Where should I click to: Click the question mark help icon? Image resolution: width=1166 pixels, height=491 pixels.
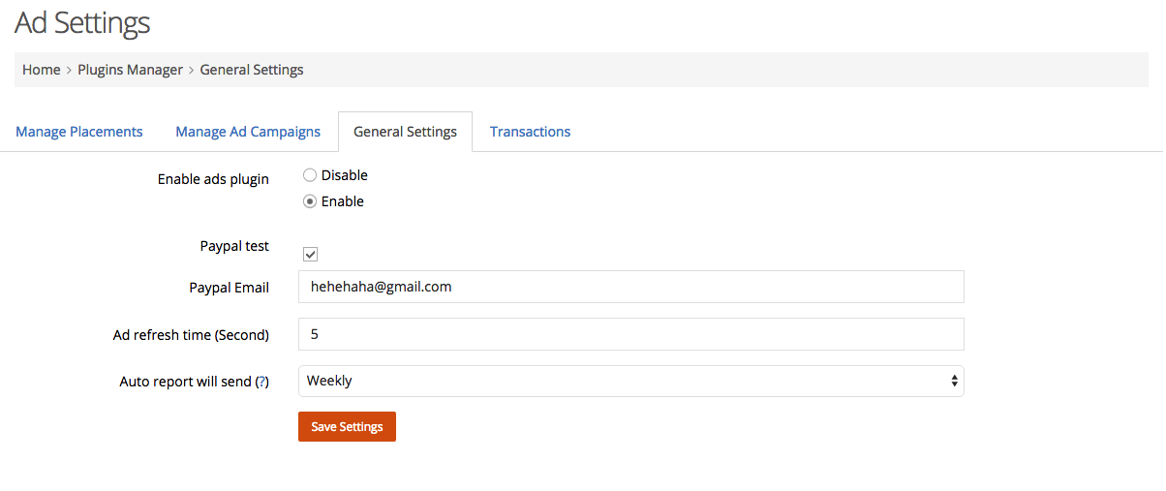261,383
